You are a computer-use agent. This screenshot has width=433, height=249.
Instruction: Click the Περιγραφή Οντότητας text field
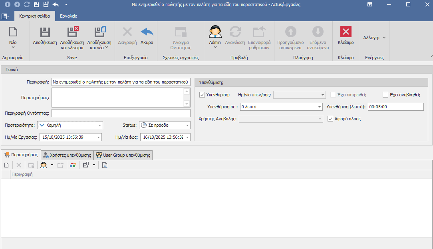pos(121,113)
